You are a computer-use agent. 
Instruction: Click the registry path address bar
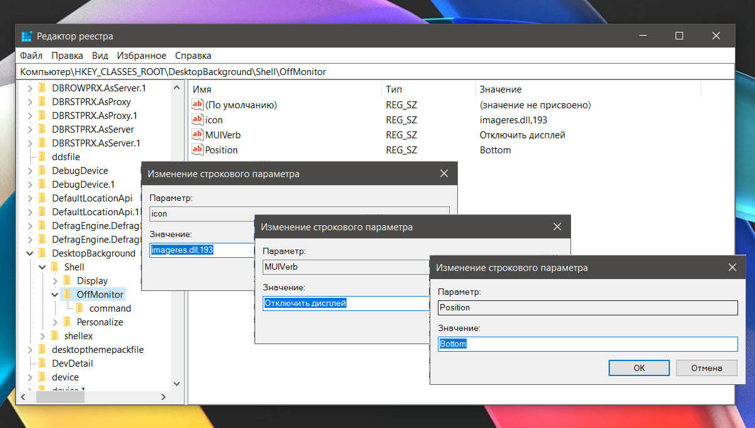(375, 72)
